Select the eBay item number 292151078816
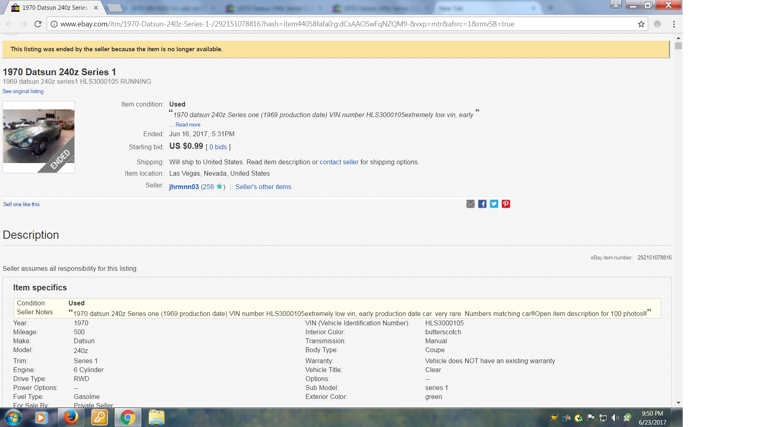 click(x=654, y=258)
